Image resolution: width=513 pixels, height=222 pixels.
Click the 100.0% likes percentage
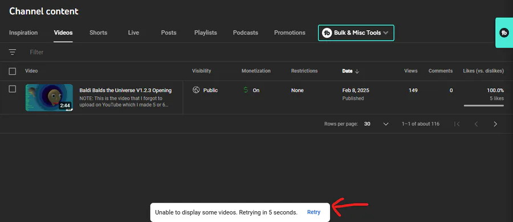click(x=495, y=91)
